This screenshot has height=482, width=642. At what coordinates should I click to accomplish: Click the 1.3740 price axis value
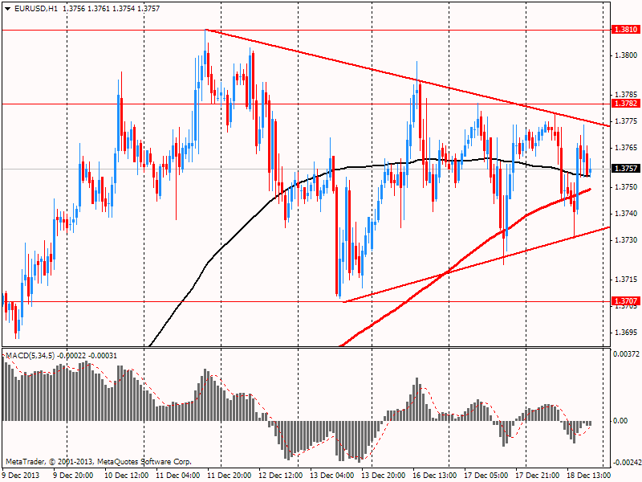626,214
